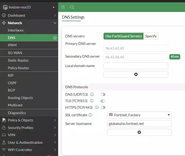The height and width of the screenshot is (156, 185).
Task: Click the Secondary DNS server field
Action: click(x=136, y=57)
